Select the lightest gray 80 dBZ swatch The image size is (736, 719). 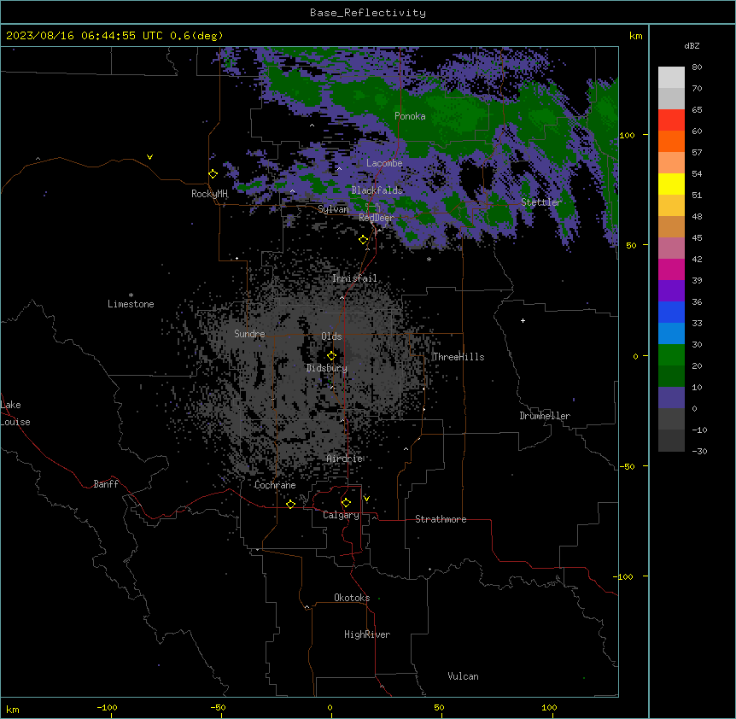671,77
